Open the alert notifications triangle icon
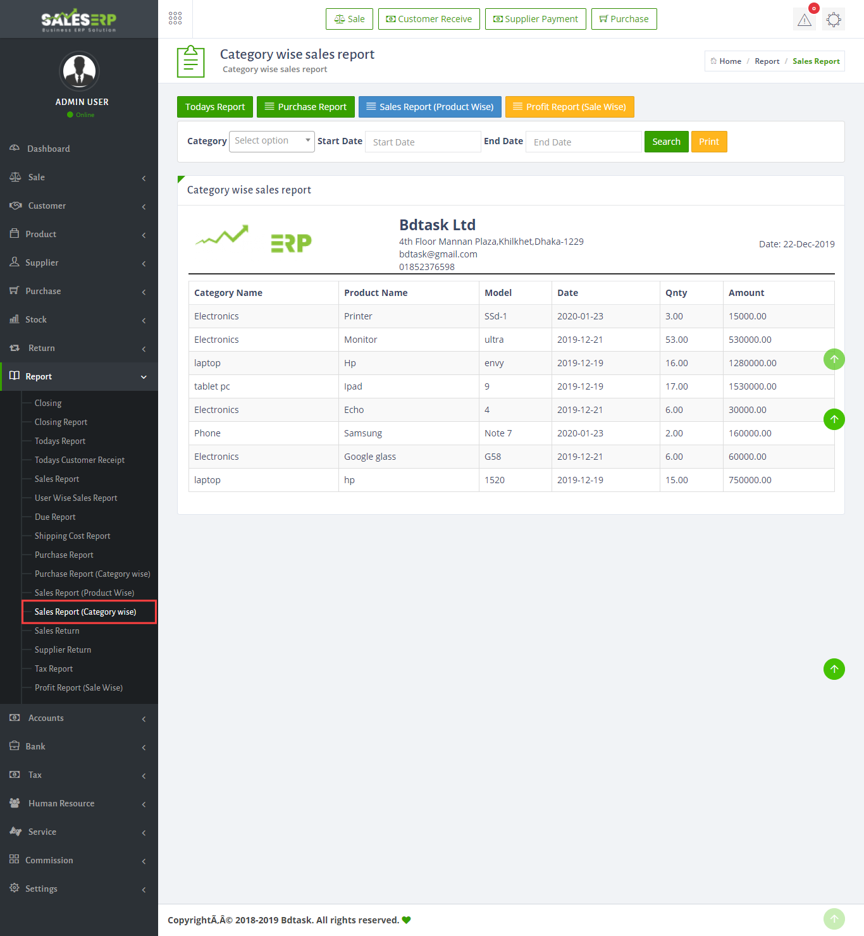 805,20
